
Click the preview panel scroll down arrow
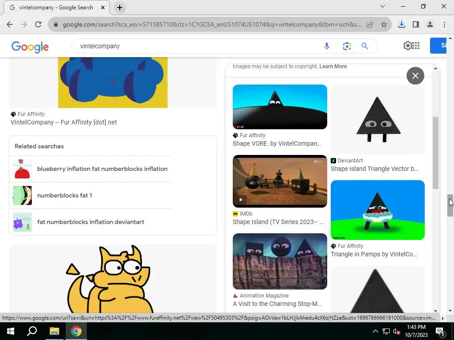[436, 311]
